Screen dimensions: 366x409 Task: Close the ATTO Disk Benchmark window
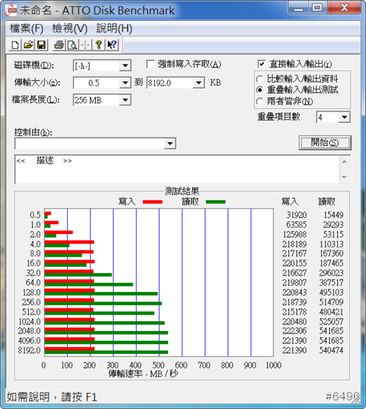coord(345,8)
